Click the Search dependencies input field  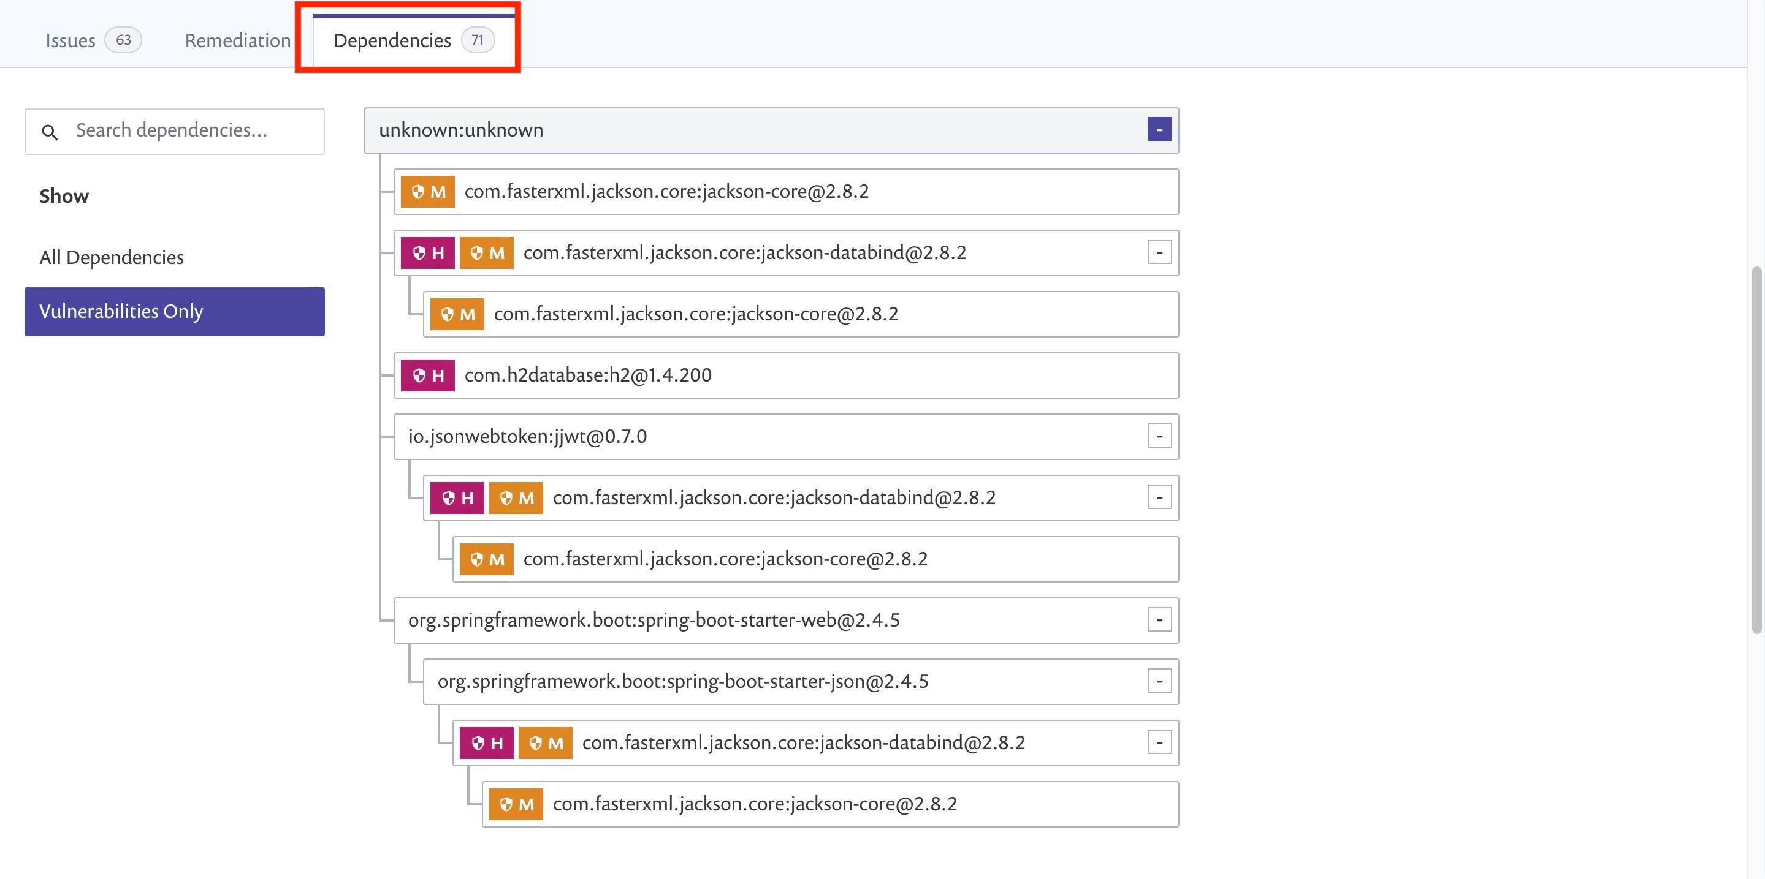click(x=175, y=130)
